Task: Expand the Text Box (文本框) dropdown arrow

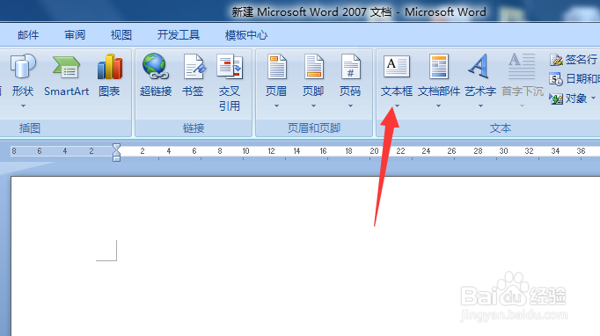Action: coord(397,106)
